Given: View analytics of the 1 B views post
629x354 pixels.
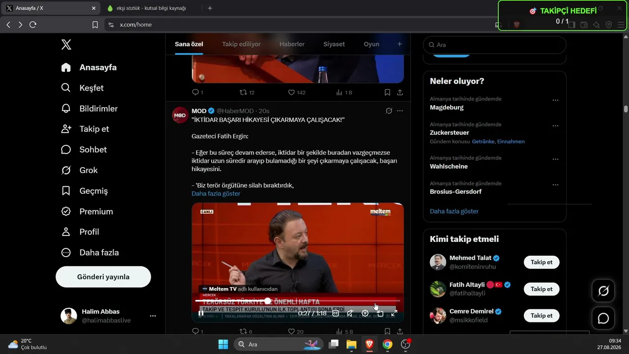Looking at the screenshot, I should point(344,92).
